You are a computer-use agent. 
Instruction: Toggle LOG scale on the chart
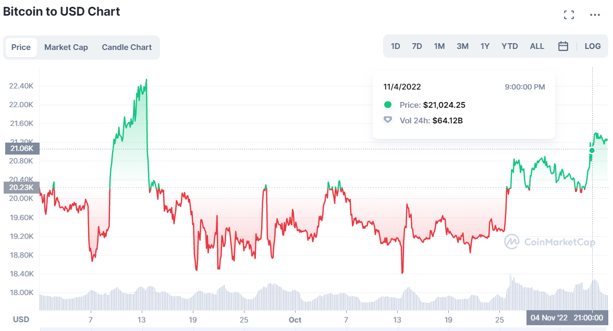(593, 46)
